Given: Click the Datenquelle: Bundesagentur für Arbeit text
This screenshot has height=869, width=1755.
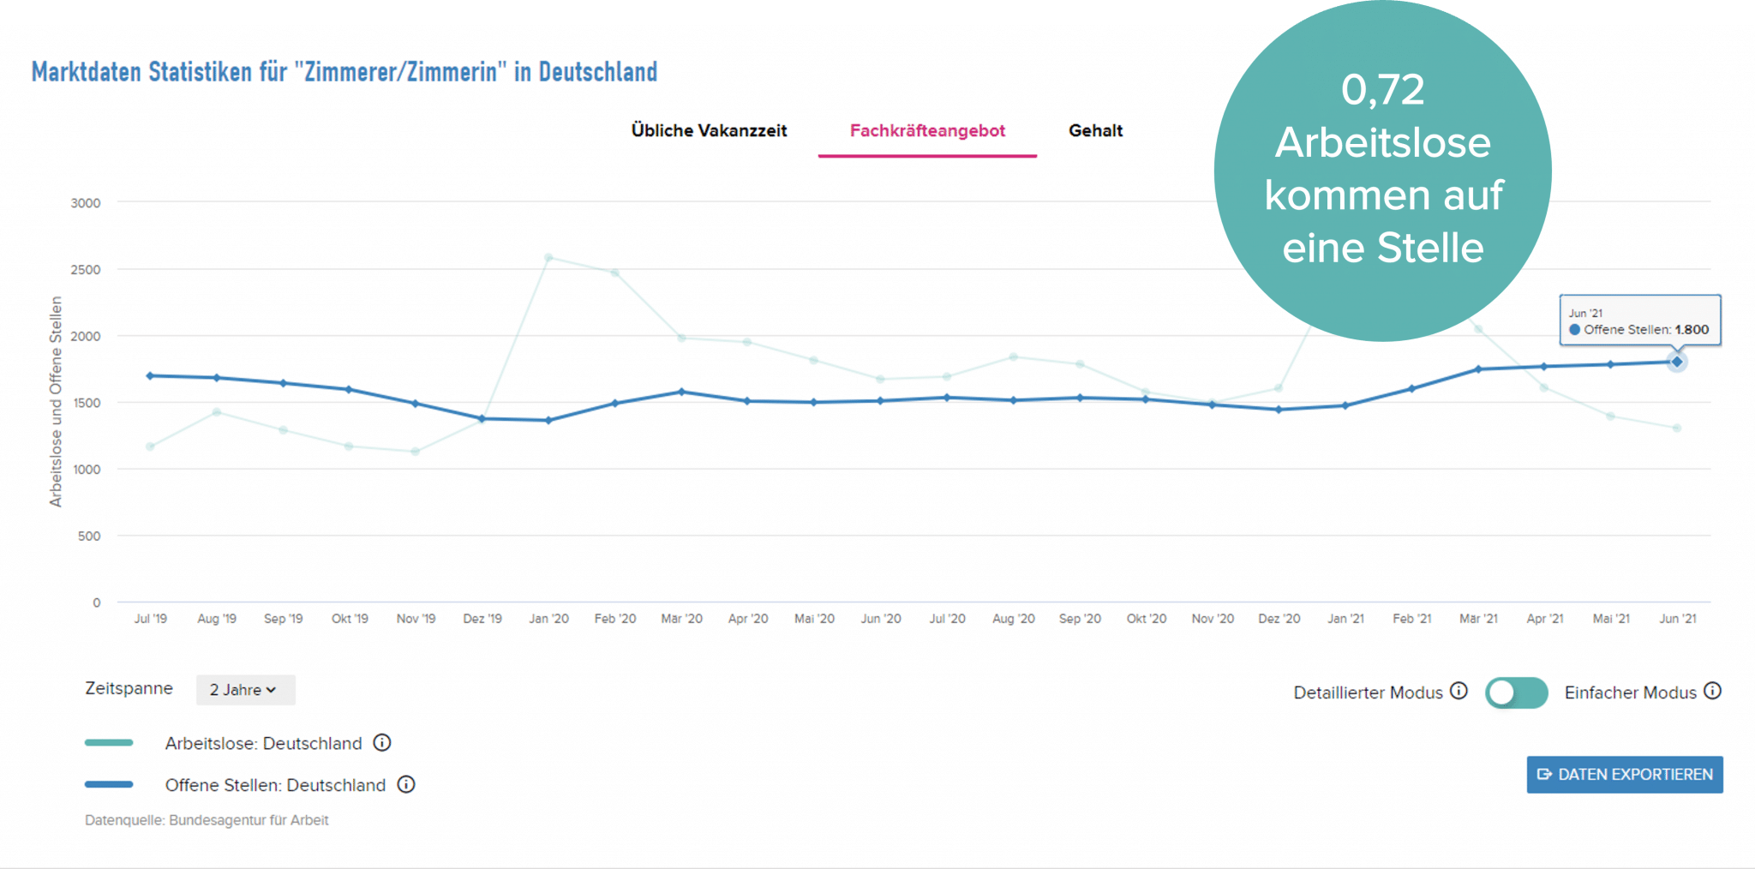Looking at the screenshot, I should (x=207, y=820).
